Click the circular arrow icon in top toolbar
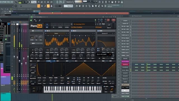 pyautogui.click(x=100, y=2)
